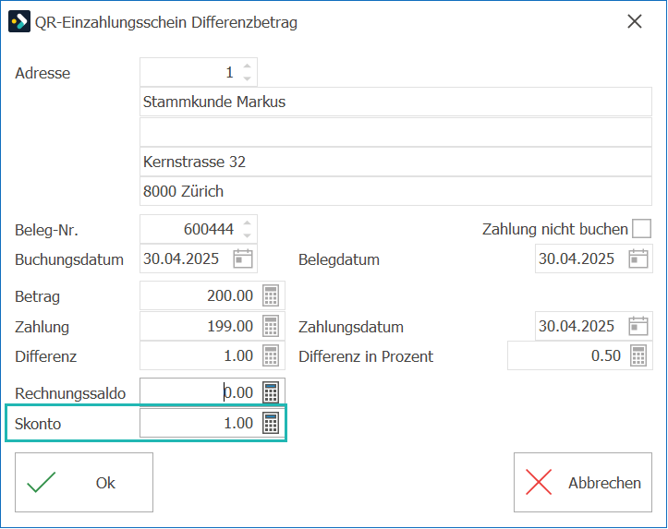Increase Adresse number with up arrow

[x=247, y=66]
